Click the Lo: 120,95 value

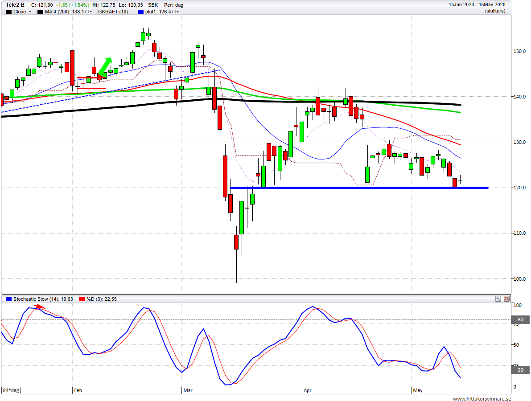[131, 5]
